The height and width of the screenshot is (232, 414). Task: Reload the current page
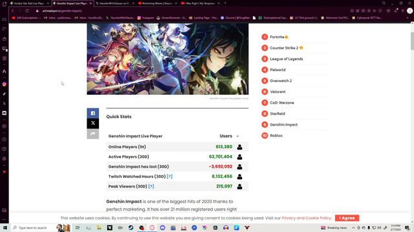click(27, 11)
